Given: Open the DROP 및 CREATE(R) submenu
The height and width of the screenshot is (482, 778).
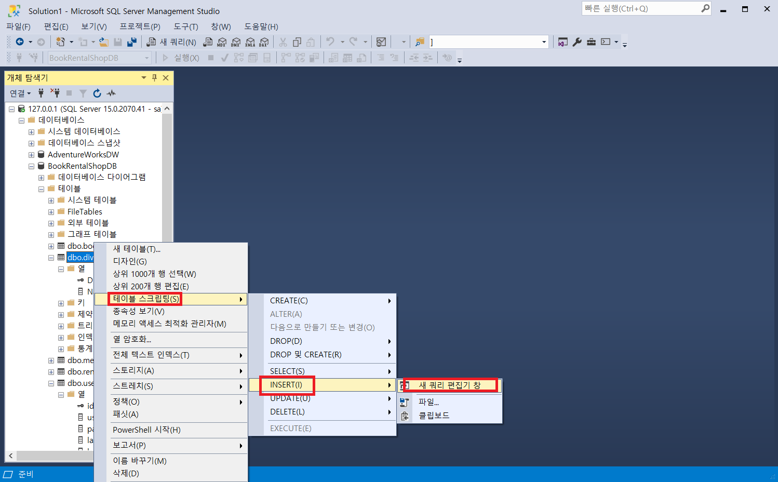Looking at the screenshot, I should point(322,355).
